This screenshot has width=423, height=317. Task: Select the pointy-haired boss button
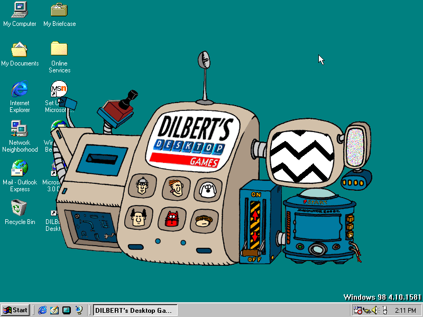(139, 218)
